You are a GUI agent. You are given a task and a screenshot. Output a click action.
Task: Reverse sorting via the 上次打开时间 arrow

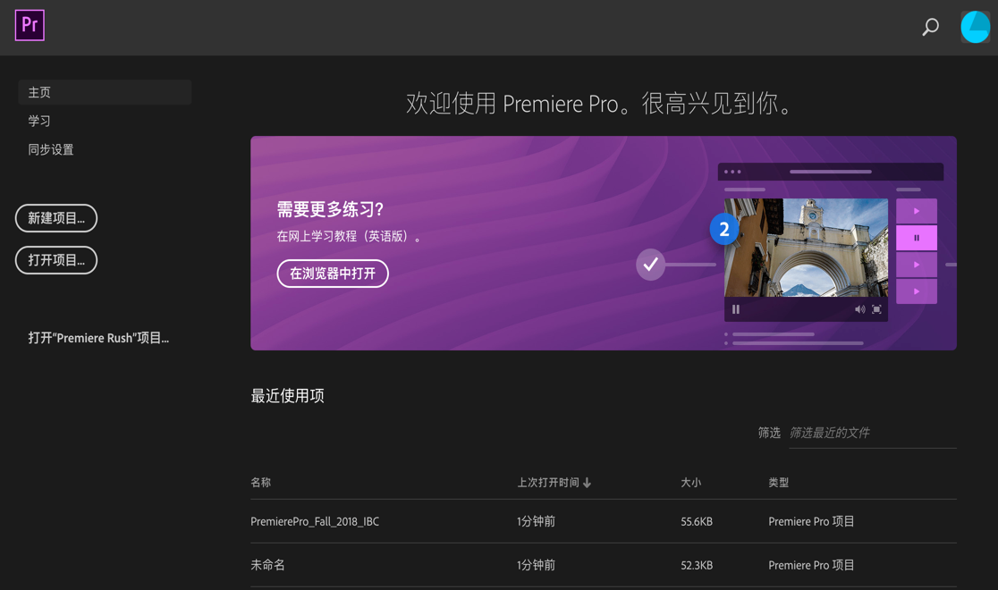[x=587, y=482]
